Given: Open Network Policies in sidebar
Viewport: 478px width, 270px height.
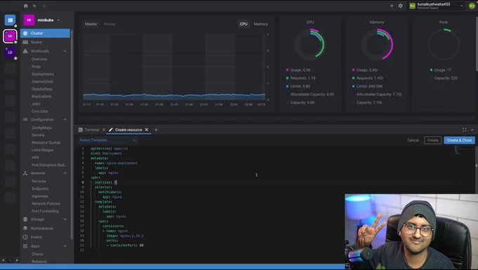Looking at the screenshot, I should click(x=46, y=203).
